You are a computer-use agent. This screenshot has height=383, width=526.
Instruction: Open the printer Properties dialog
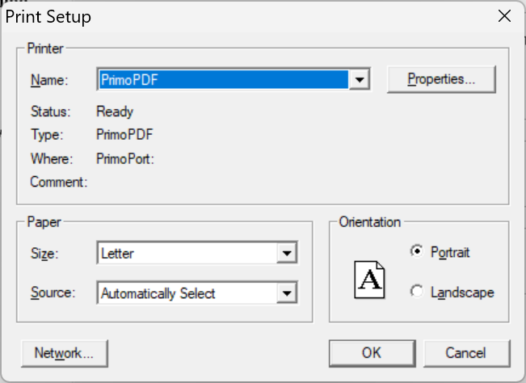pyautogui.click(x=441, y=79)
